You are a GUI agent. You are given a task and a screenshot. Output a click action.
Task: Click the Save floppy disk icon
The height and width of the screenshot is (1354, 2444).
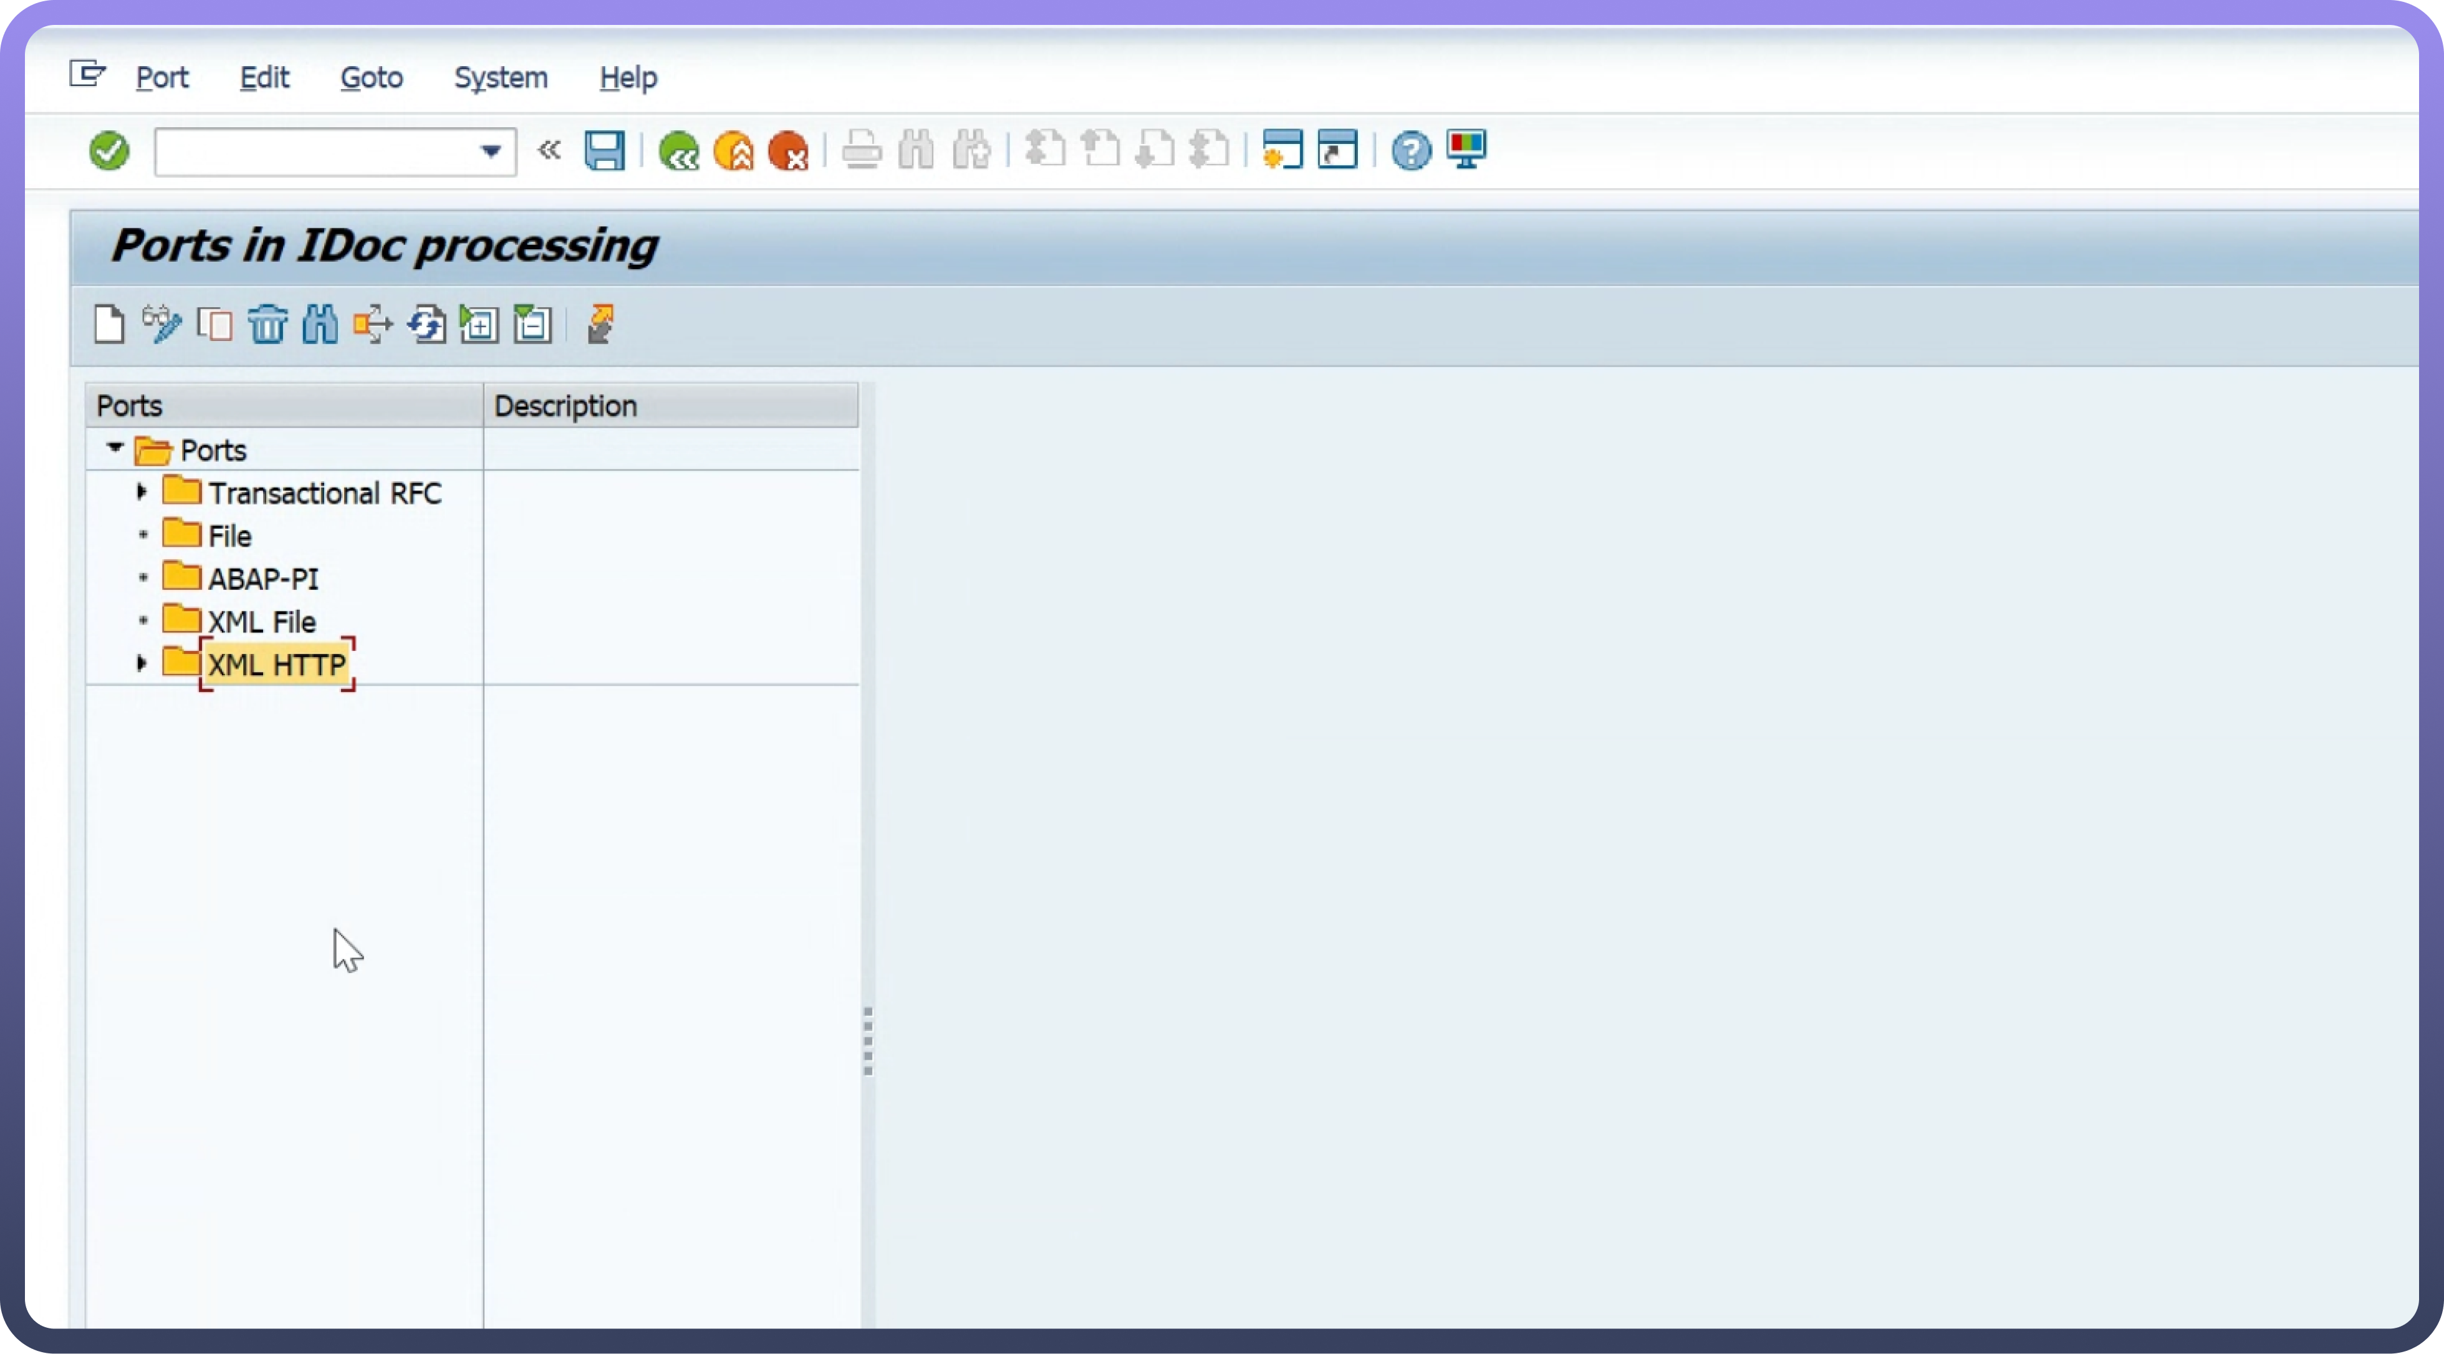604,151
